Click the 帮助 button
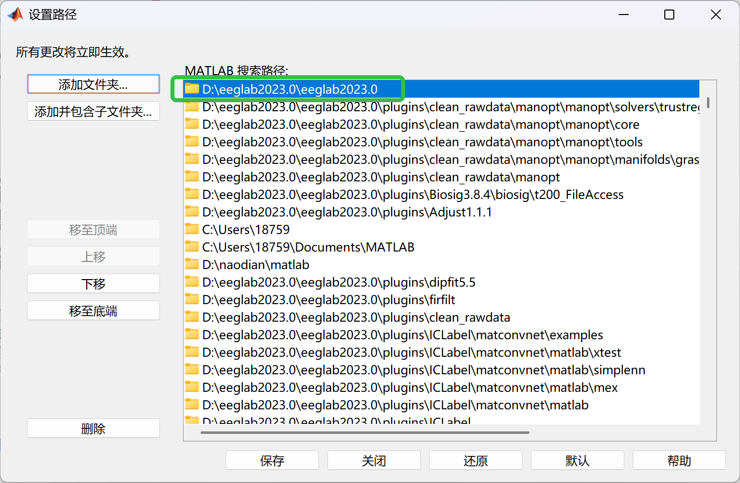Viewport: 740px width, 483px height. [x=679, y=460]
